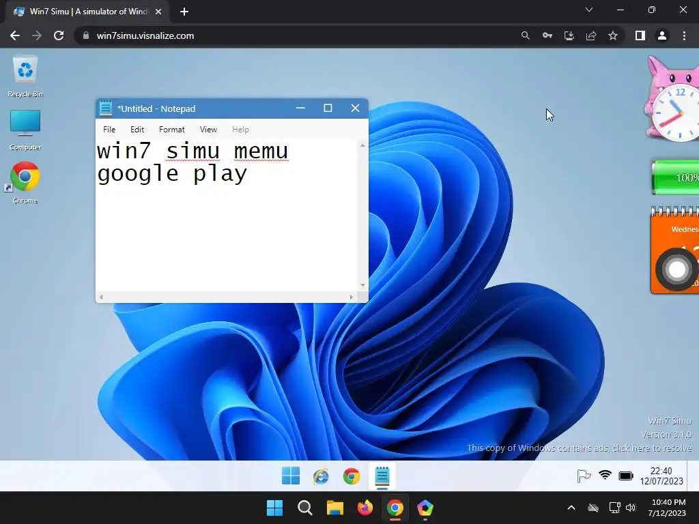Image resolution: width=699 pixels, height=524 pixels.
Task: Open the Computer desktop icon
Action: coord(25,130)
